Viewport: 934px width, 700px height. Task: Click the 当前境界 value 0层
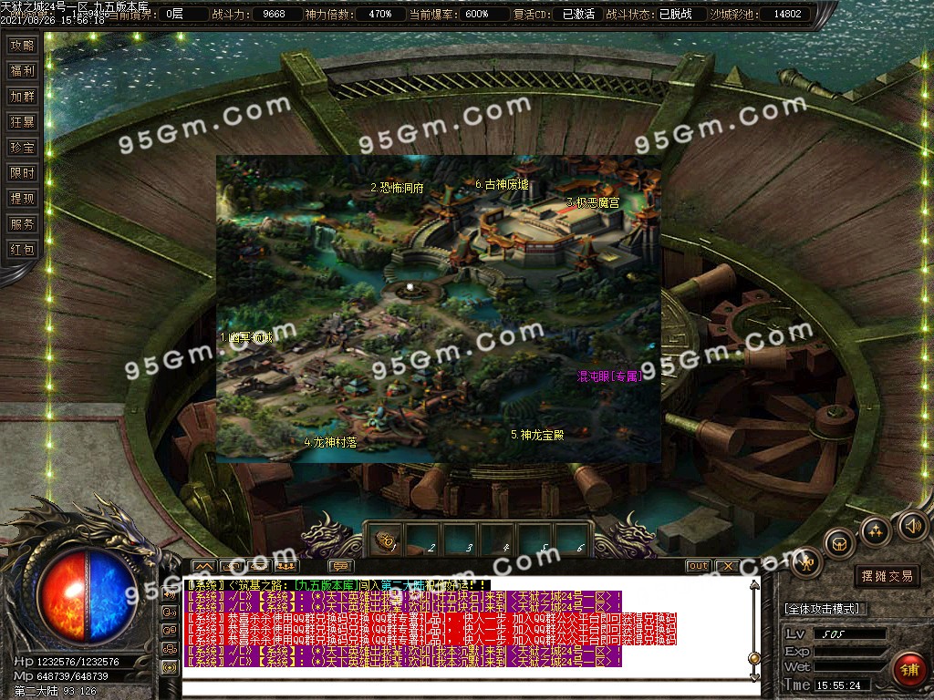pyautogui.click(x=174, y=14)
